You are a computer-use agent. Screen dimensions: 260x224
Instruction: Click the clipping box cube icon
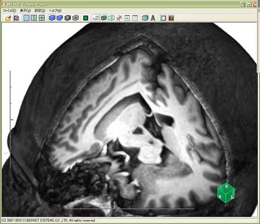pyautogui.click(x=145, y=18)
